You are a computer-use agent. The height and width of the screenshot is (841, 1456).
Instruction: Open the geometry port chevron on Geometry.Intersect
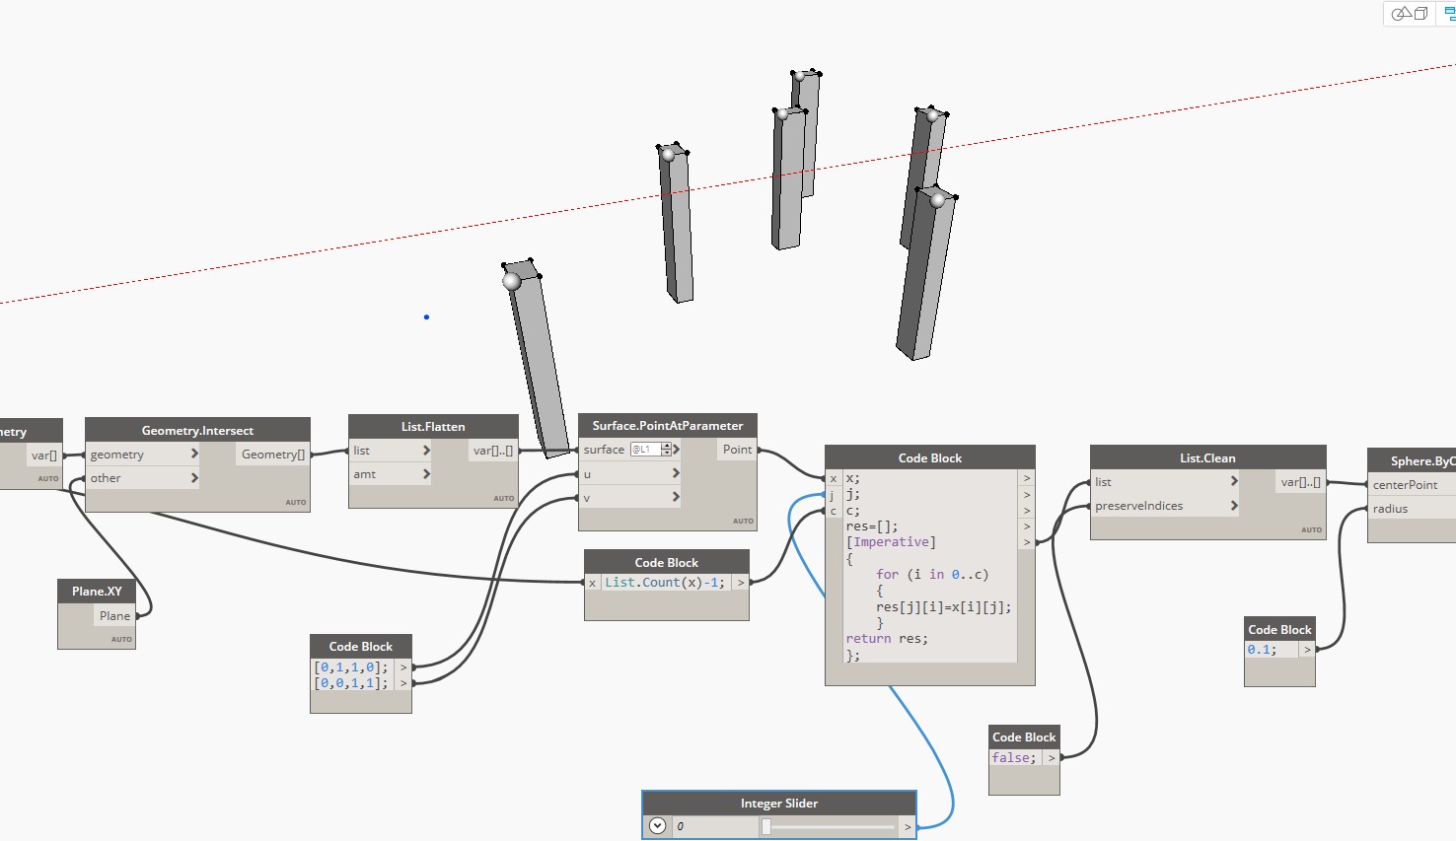[194, 454]
